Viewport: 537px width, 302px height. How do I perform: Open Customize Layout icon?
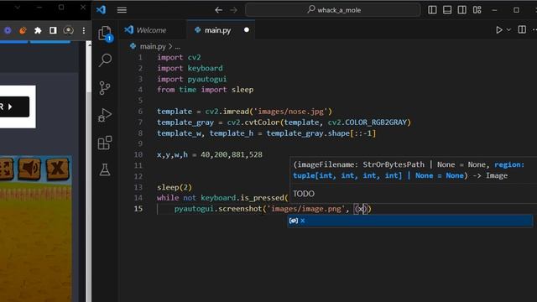click(x=477, y=10)
